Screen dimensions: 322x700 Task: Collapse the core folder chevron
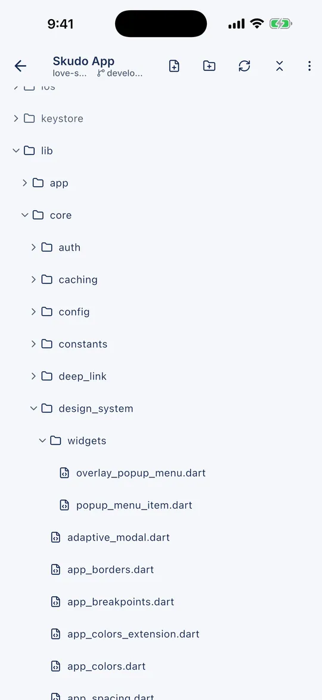pos(25,215)
